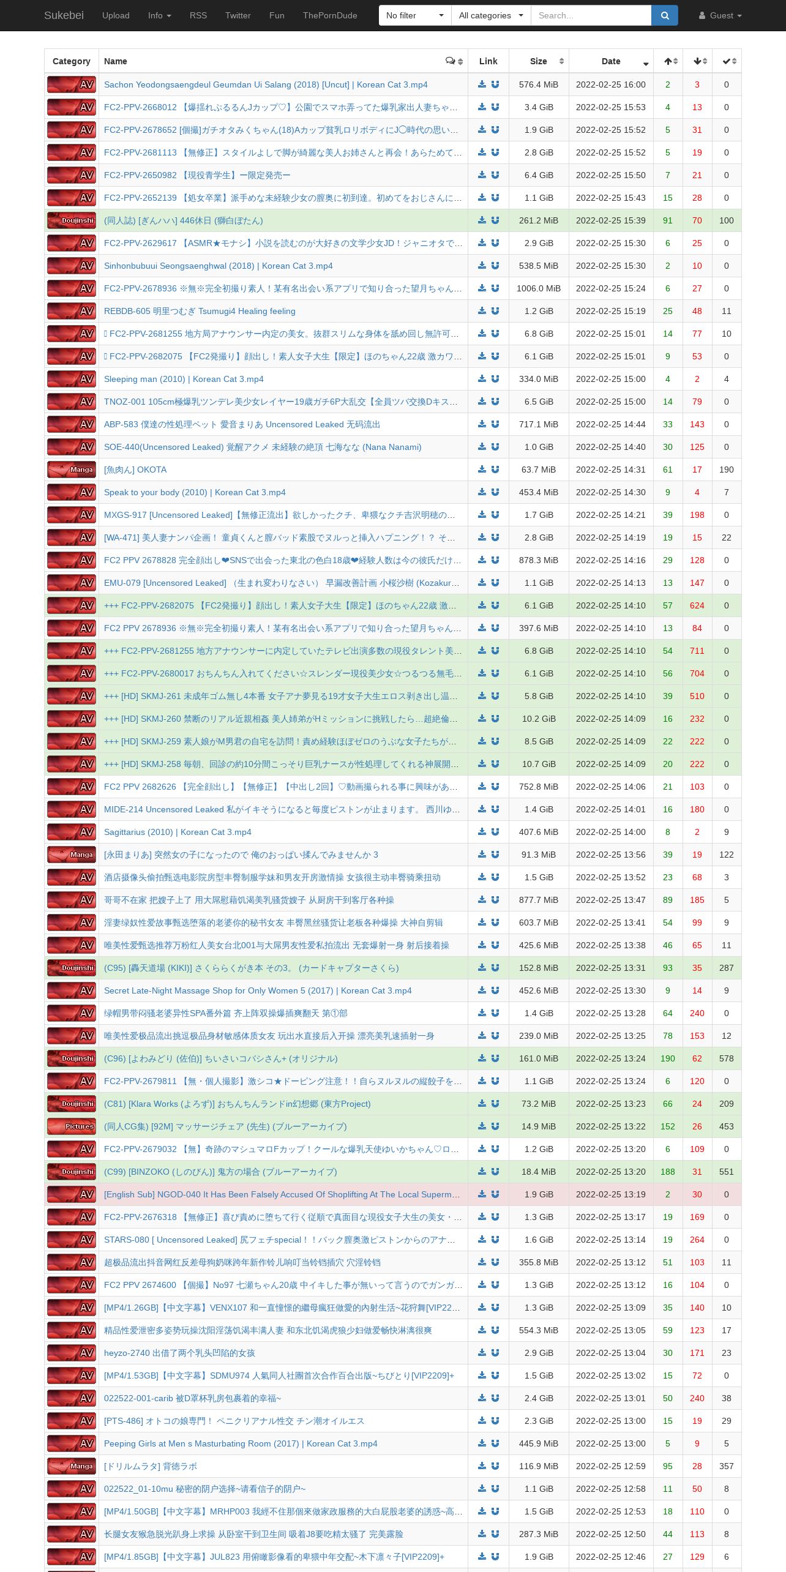Open the No filter dropdown

[415, 15]
